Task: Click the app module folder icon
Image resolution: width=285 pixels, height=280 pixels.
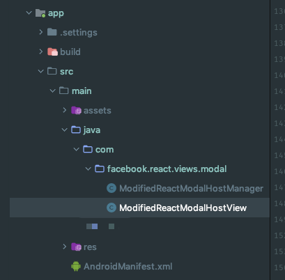Action: tap(40, 13)
